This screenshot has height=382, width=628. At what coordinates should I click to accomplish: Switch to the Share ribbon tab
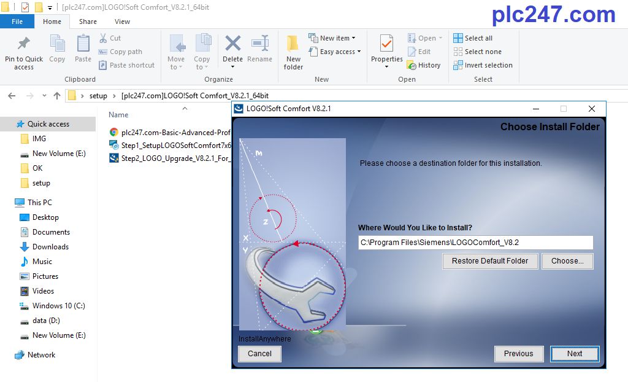pos(88,21)
